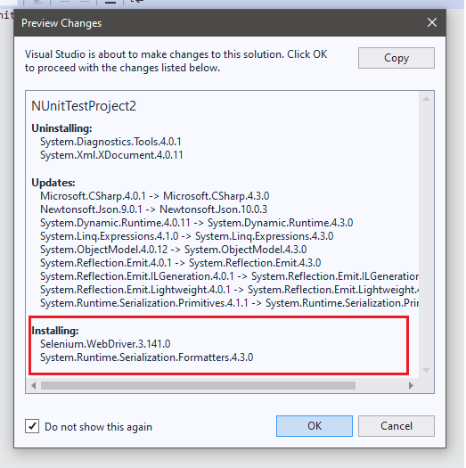The height and width of the screenshot is (468, 466).
Task: Select Selenium.WebDriver.3.141.0 entry
Action: click(x=105, y=344)
